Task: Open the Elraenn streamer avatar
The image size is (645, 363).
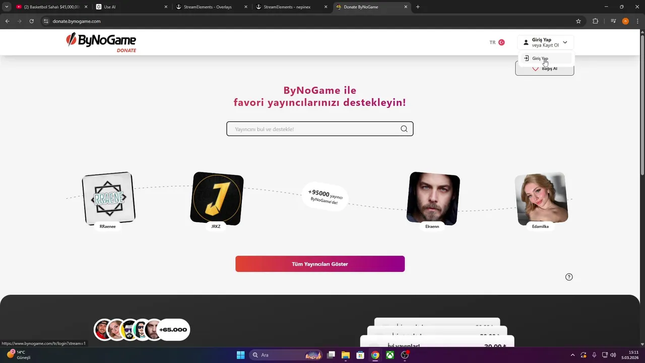Action: pos(433,198)
